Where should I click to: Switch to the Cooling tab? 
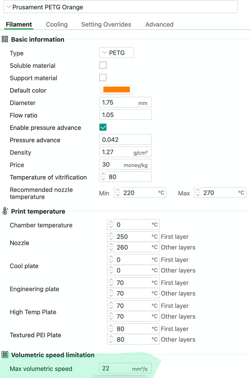pyautogui.click(x=57, y=24)
